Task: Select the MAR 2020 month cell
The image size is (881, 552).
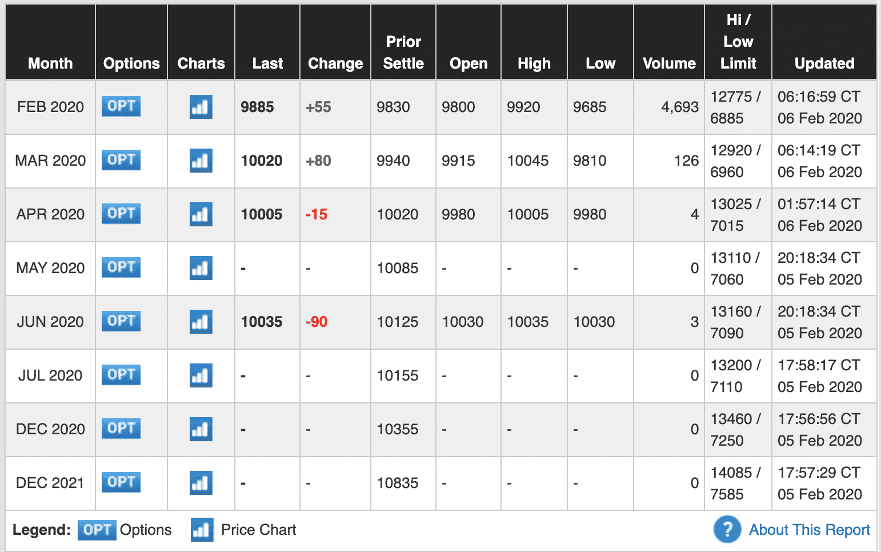Action: (x=50, y=161)
